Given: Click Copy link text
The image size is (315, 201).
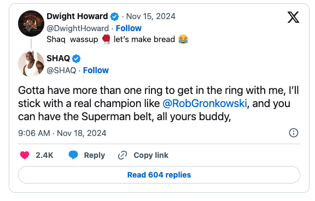Looking at the screenshot, I should pos(151,155).
